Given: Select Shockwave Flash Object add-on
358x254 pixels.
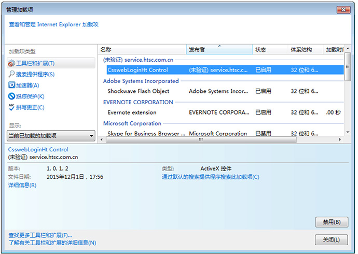Looking at the screenshot, I should pyautogui.click(x=138, y=91).
